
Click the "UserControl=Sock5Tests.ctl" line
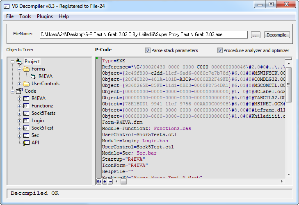click(139, 134)
